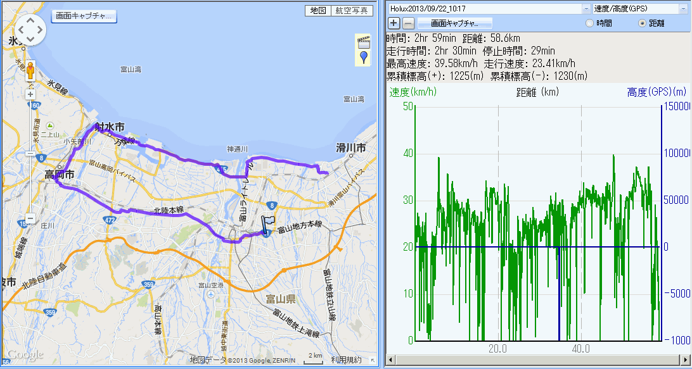Select the 時間 radio button
Image resolution: width=692 pixels, height=369 pixels.
click(590, 23)
